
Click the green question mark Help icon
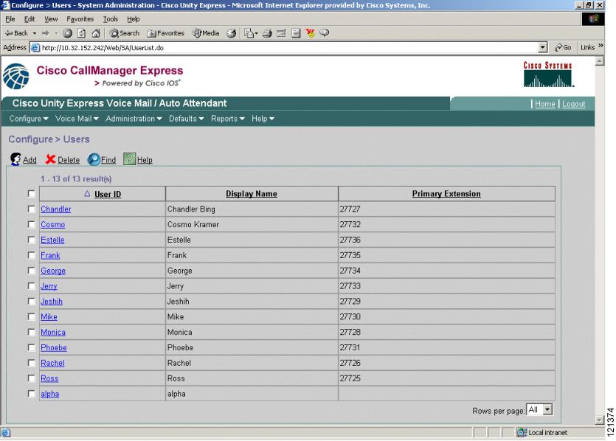[129, 159]
